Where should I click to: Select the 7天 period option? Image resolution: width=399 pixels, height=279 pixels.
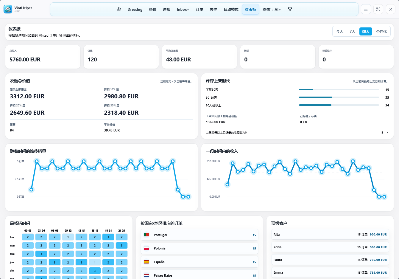click(x=353, y=31)
